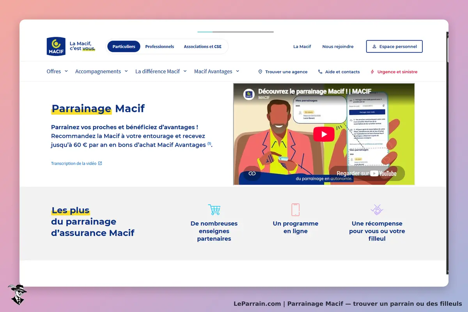Click Regarder sur YouTube button
468x312 pixels.
[367, 174]
